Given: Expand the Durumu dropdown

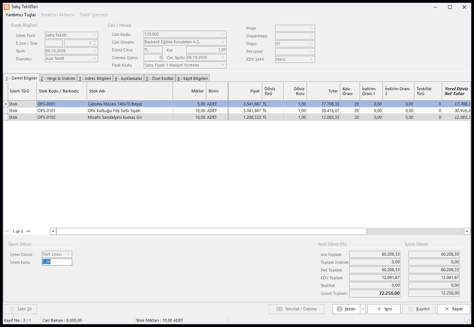Looking at the screenshot, I should pyautogui.click(x=94, y=58).
